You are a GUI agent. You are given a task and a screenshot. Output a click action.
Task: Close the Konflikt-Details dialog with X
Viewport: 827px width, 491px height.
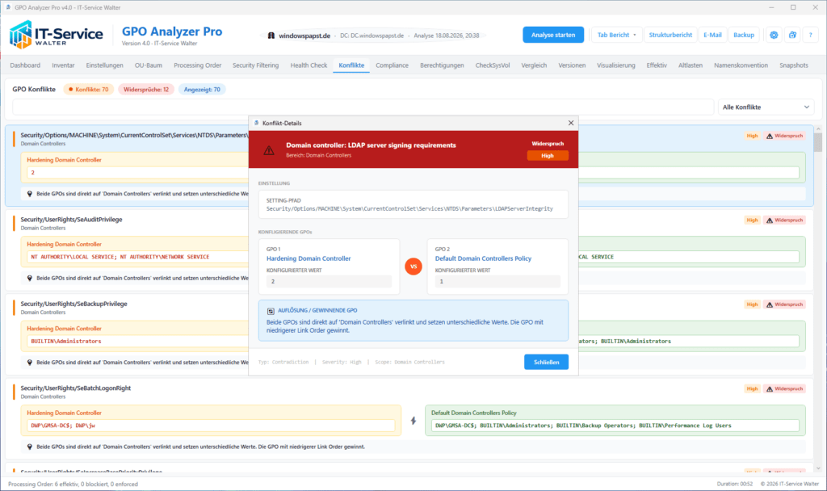(571, 123)
